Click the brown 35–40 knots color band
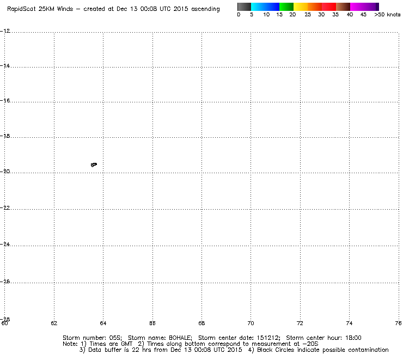Screen dimensions: 403x354 tap(343, 7)
